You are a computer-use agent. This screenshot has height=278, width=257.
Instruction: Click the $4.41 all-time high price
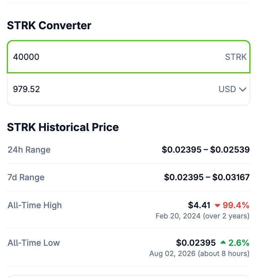coord(199,205)
